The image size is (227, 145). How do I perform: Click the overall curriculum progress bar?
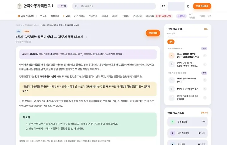(x=187, y=37)
